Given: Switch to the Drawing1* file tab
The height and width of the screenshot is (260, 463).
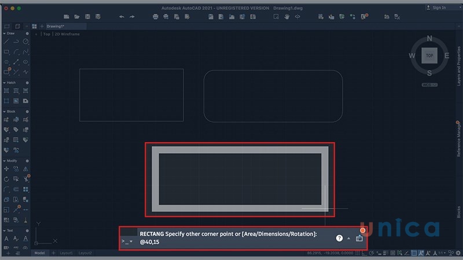Looking at the screenshot, I should (x=66, y=26).
